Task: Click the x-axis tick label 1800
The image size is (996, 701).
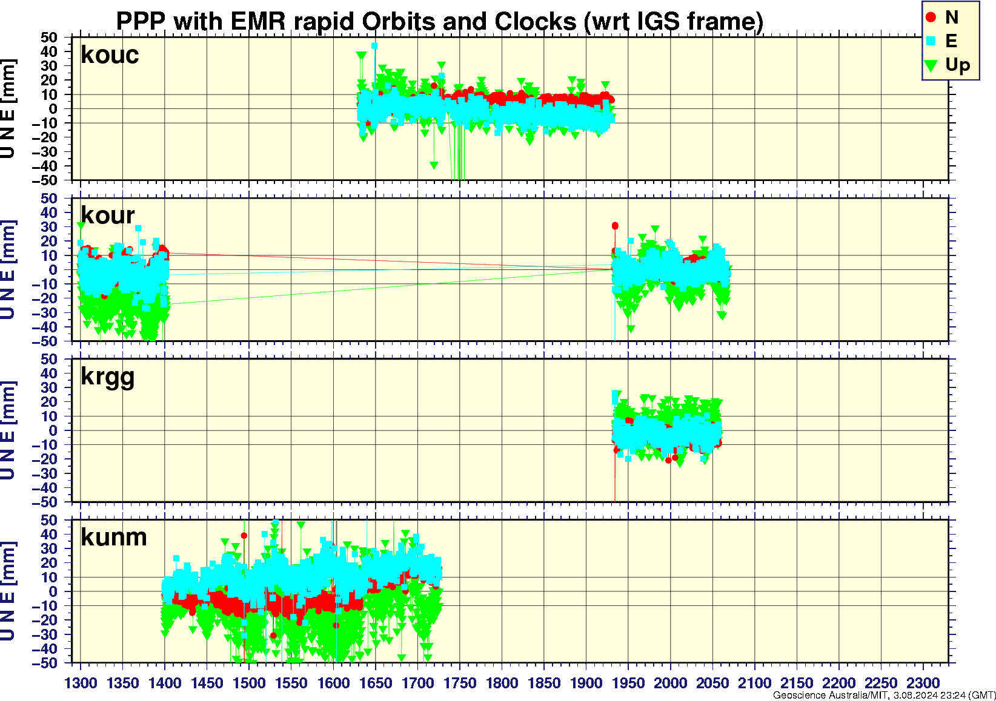Action: [502, 683]
